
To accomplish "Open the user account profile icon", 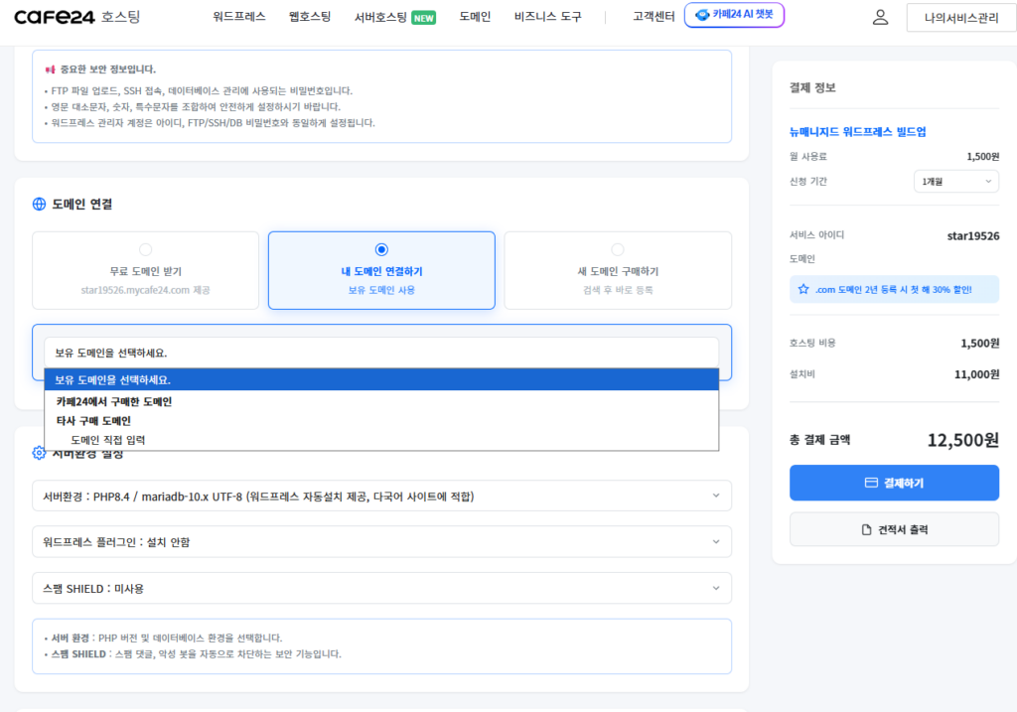I will [880, 17].
